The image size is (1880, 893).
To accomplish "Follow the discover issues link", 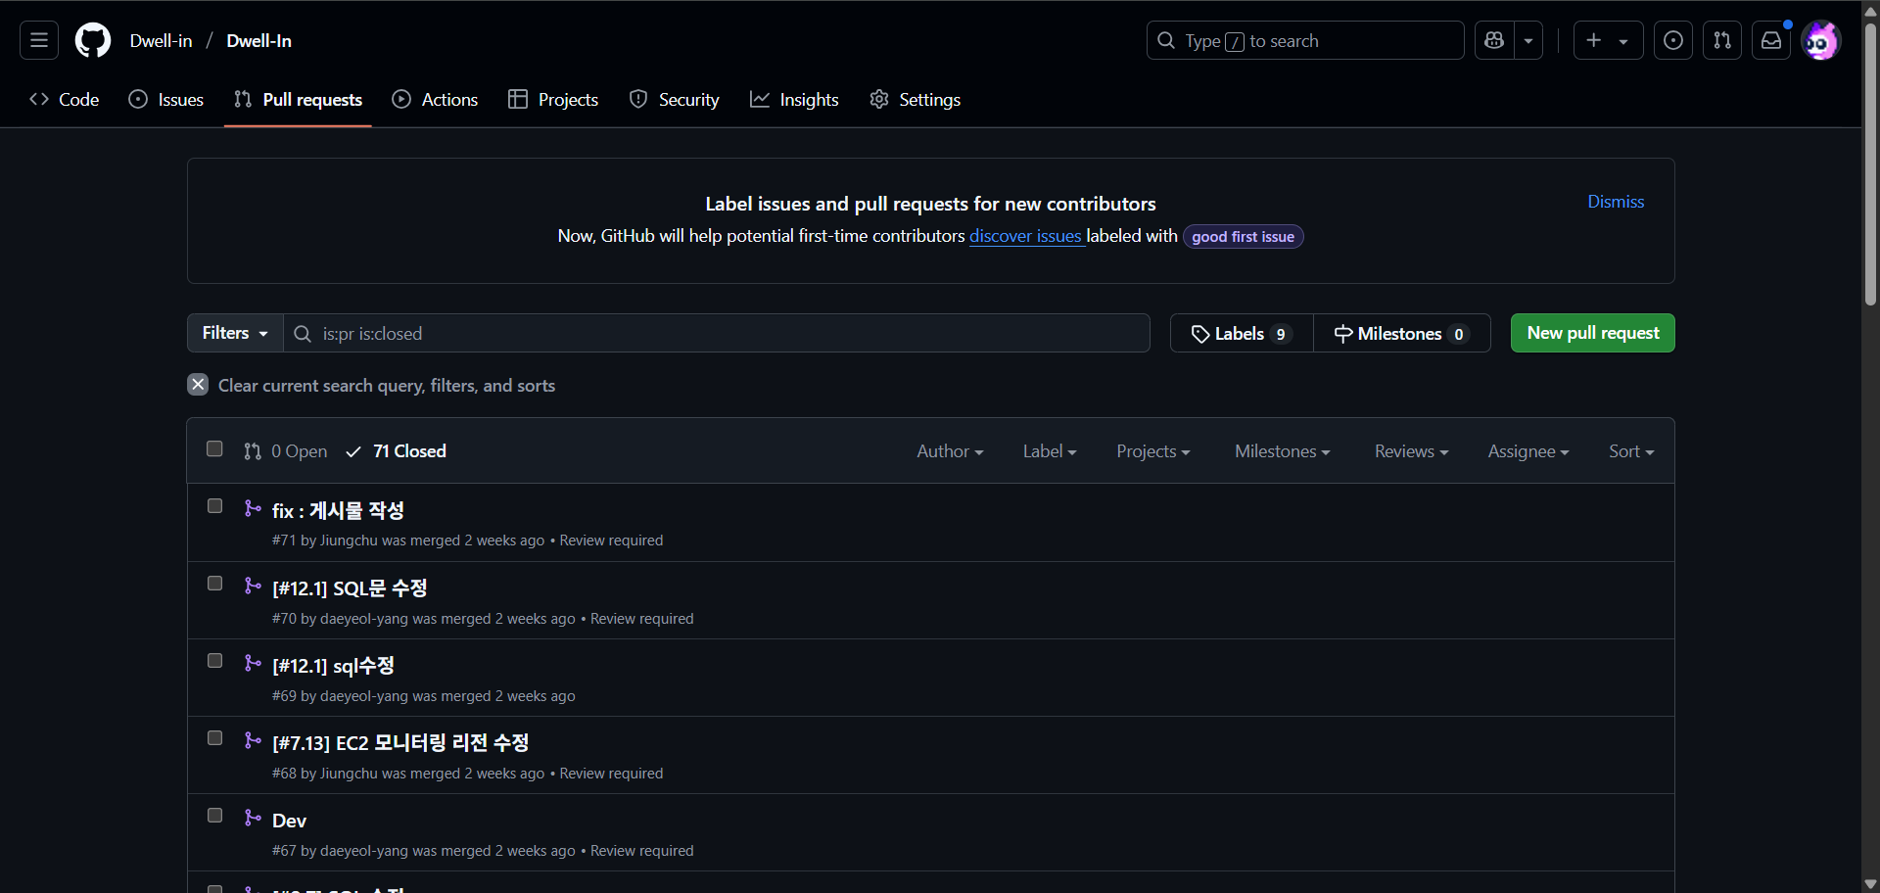I will pos(1025,236).
